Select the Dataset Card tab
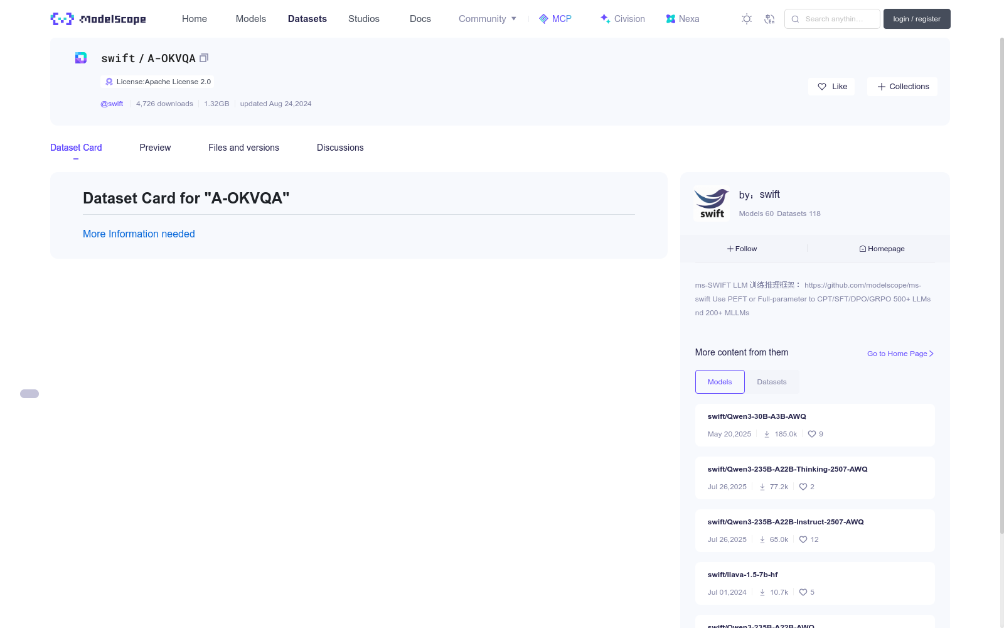The width and height of the screenshot is (1004, 628). [x=76, y=148]
